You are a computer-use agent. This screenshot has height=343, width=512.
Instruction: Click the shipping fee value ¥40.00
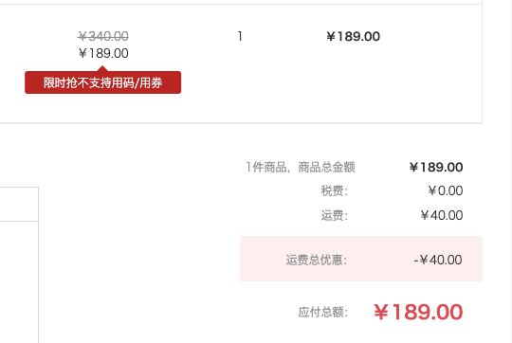point(442,215)
